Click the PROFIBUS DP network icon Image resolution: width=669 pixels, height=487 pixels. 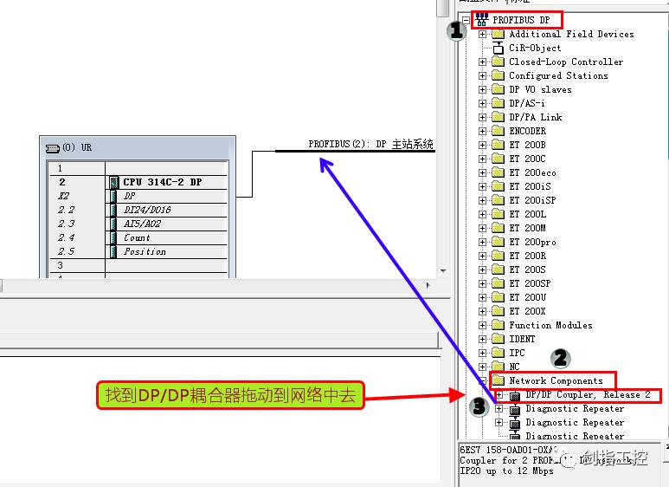point(481,20)
